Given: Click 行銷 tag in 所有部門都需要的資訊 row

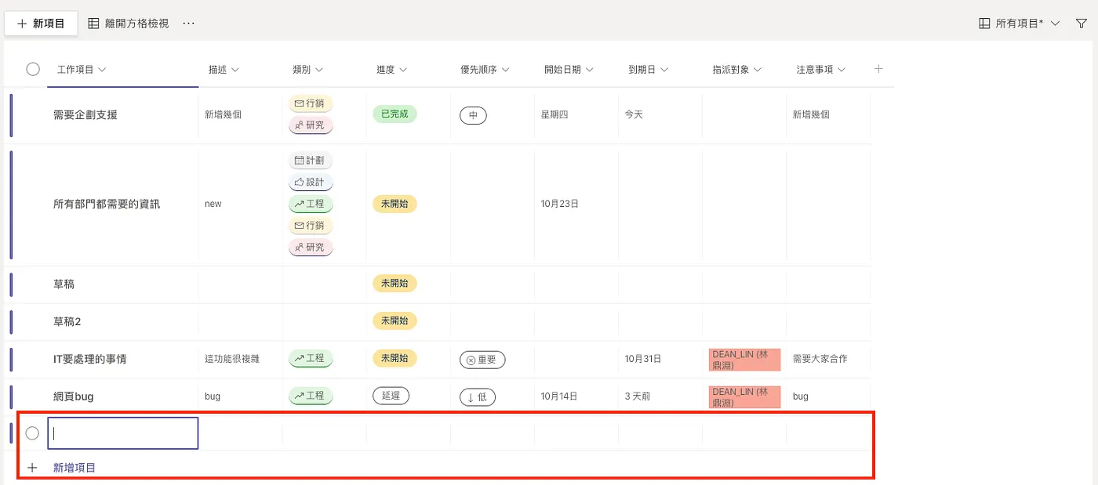Looking at the screenshot, I should tap(311, 226).
